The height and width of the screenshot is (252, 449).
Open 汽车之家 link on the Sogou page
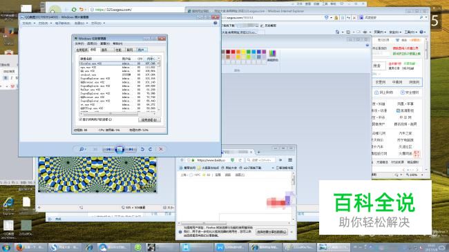click(x=405, y=133)
